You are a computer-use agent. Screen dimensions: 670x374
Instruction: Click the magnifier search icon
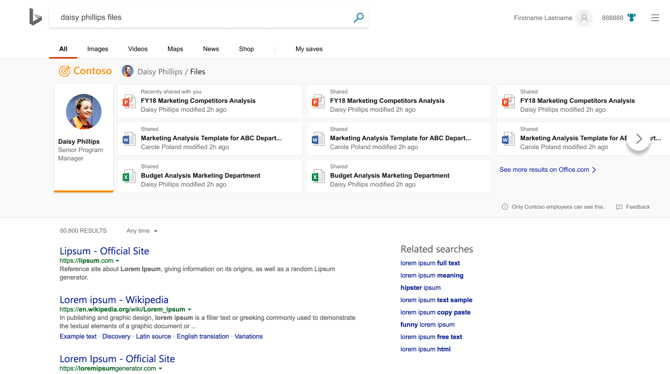(359, 18)
